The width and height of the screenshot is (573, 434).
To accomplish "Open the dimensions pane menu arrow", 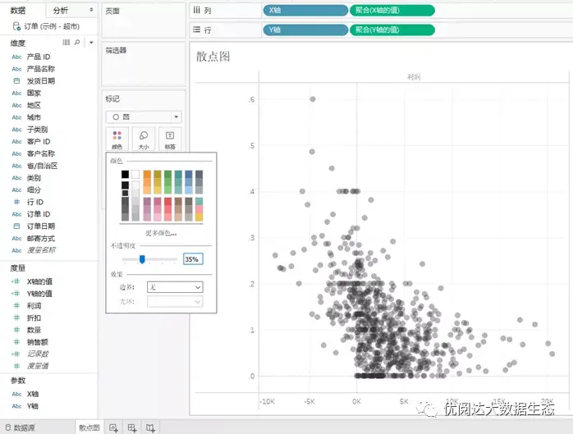I will 91,43.
